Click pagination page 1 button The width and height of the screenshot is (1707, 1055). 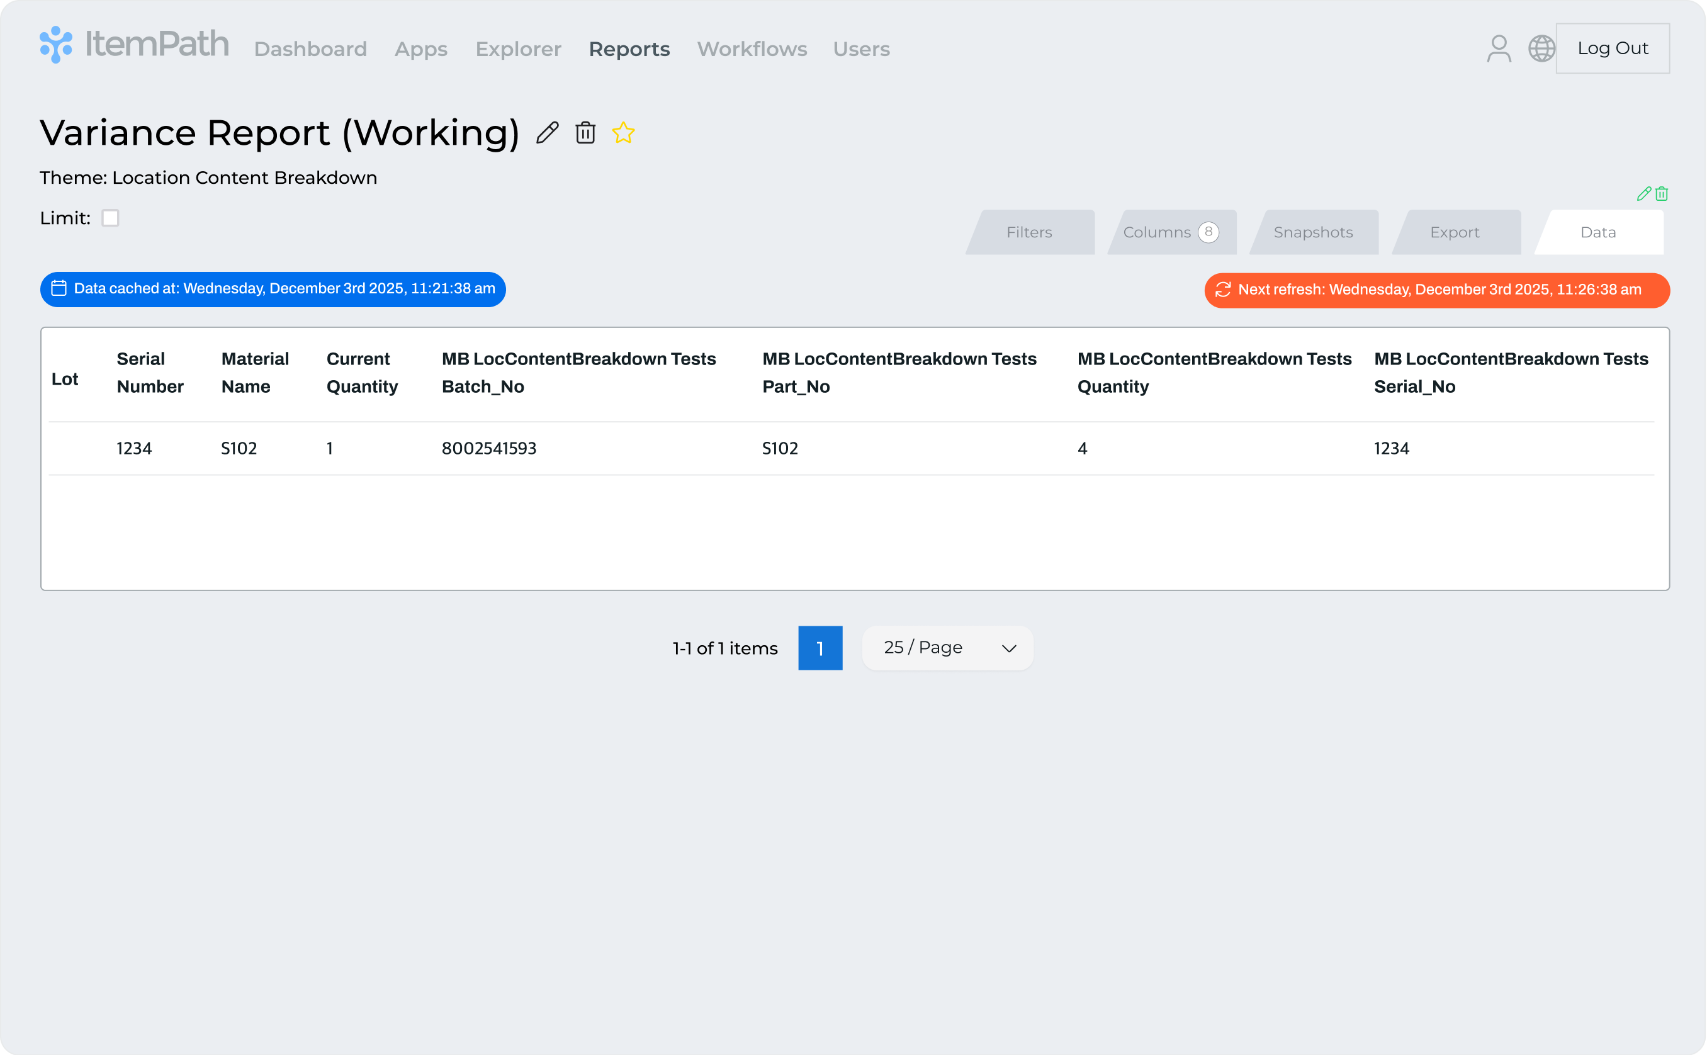click(820, 648)
